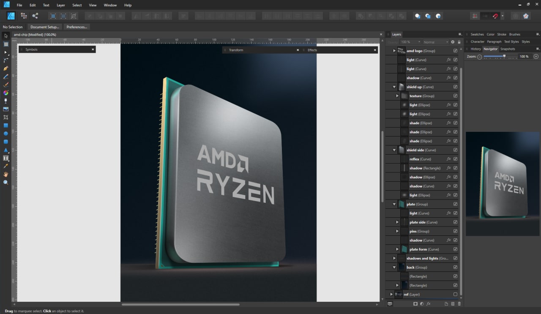Open the File menu
The width and height of the screenshot is (541, 314).
pyautogui.click(x=19, y=5)
